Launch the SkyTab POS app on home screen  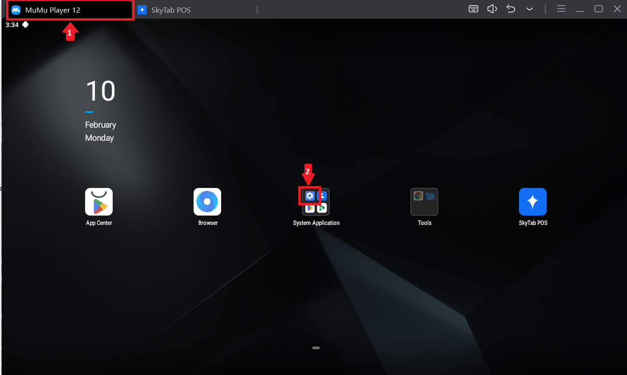pyautogui.click(x=533, y=202)
